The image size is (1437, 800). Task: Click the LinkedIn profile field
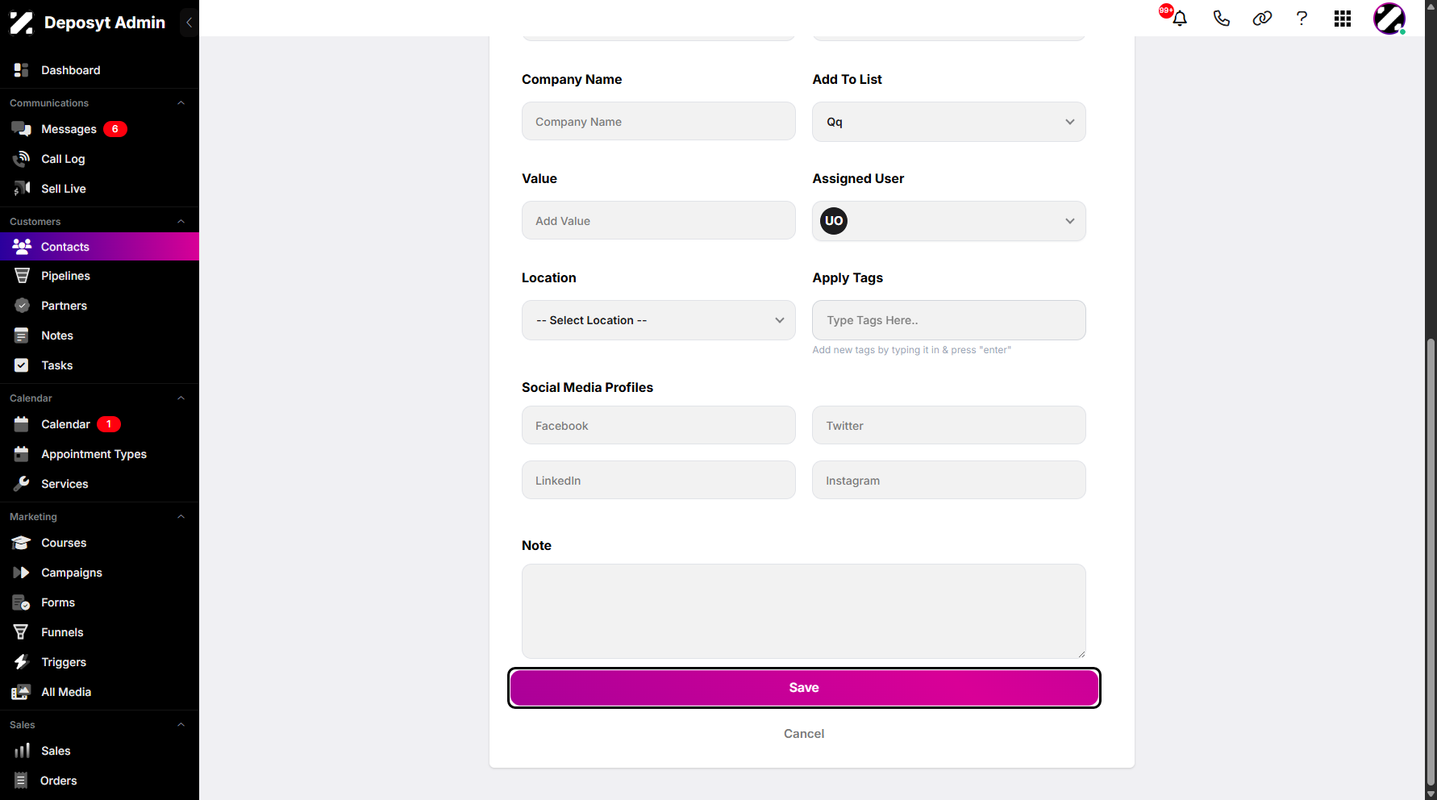point(659,480)
